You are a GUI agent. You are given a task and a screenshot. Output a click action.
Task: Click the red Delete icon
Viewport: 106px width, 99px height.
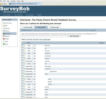(4, 39)
